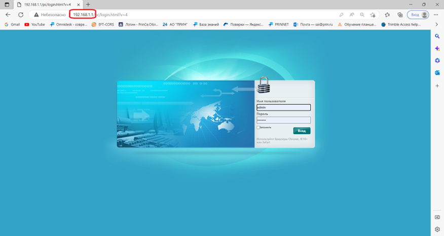Open saved passwords key icon
444x236 pixels.
pos(342,15)
